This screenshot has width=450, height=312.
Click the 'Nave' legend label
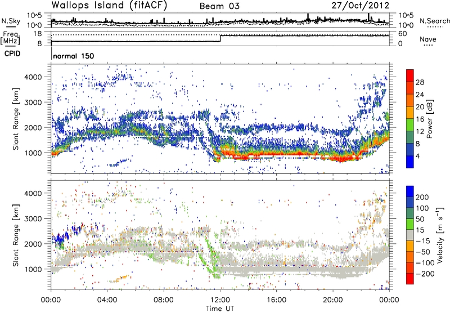coord(428,39)
